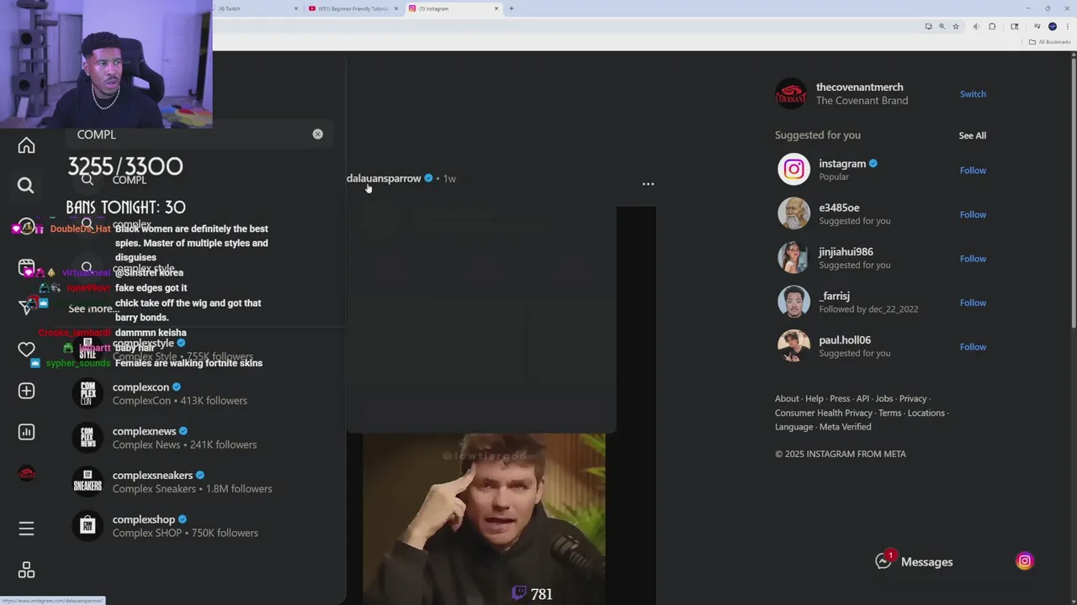Open the Chrome profile avatar

1053,27
